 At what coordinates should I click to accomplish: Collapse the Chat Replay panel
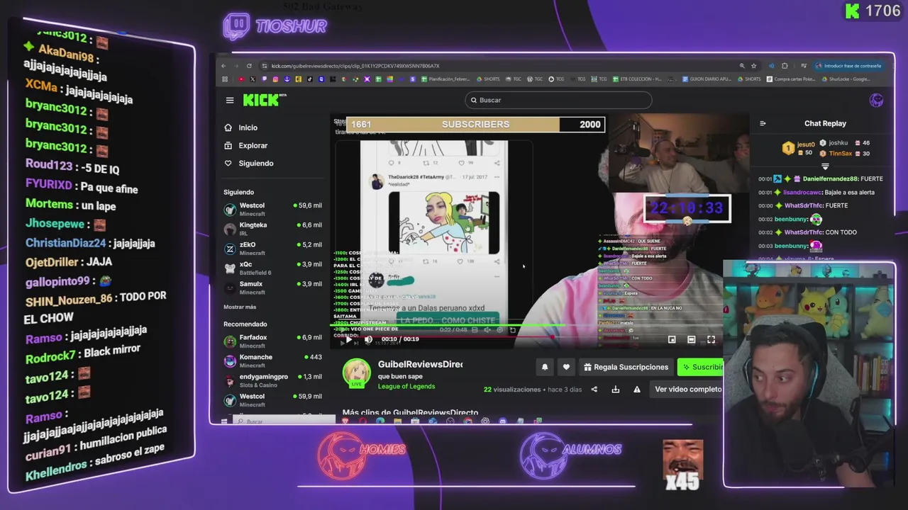tap(763, 123)
